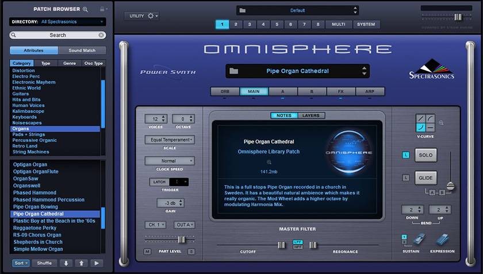Toggle the L button beside GLIDE

406,177
